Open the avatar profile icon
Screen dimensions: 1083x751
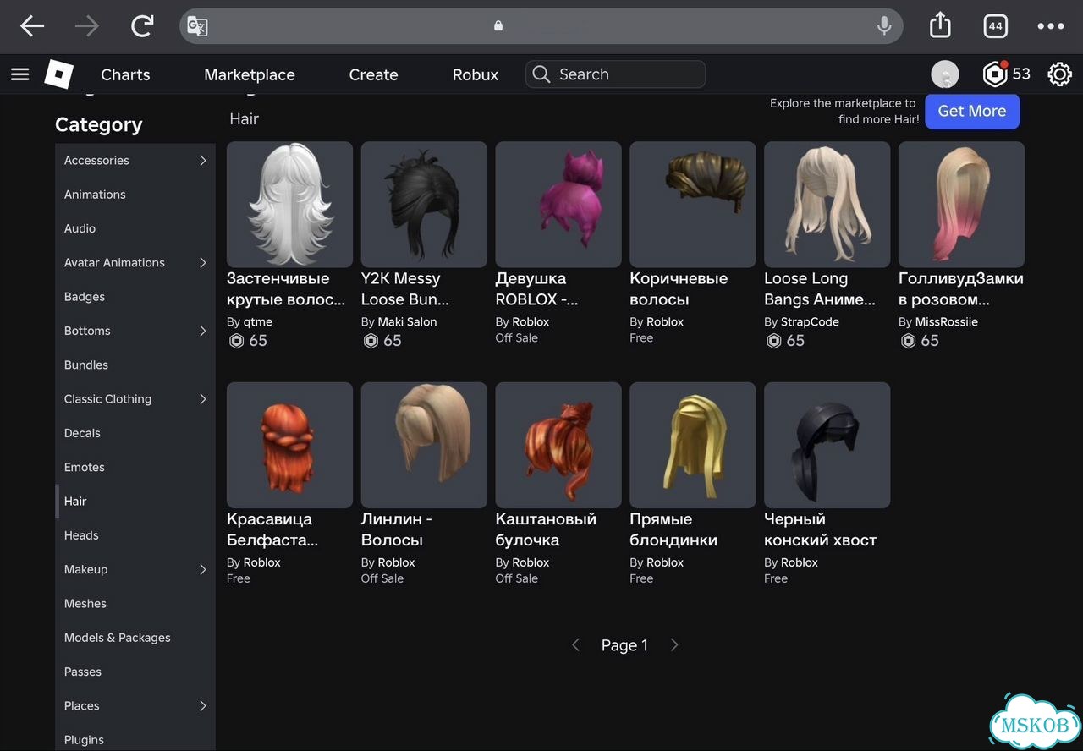pos(945,74)
